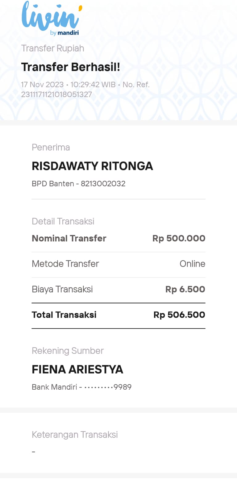Click the Livin' by Mandiri logo
237x494 pixels.
pos(52,19)
